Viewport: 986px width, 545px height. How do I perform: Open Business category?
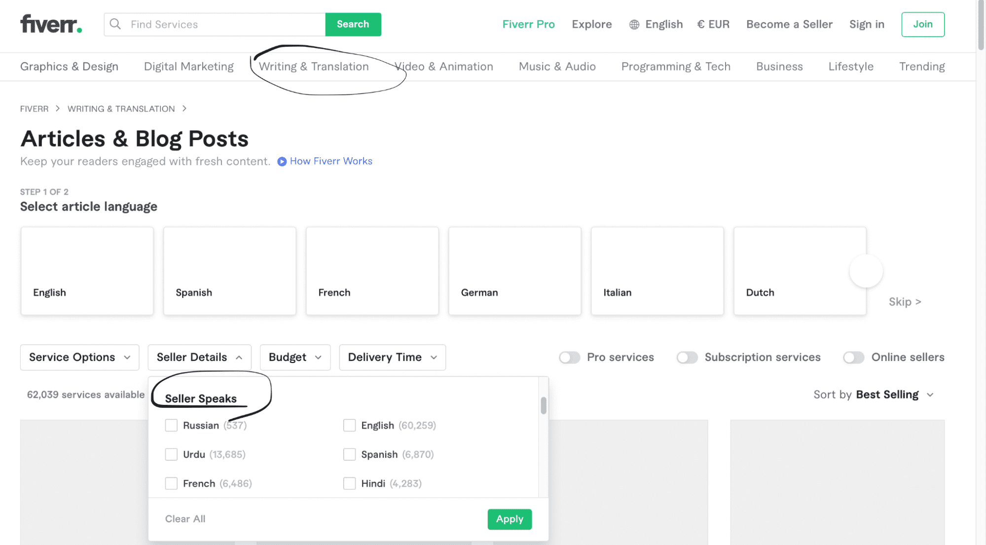point(779,67)
